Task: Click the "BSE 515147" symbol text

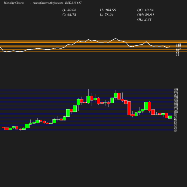Action: [73, 3]
